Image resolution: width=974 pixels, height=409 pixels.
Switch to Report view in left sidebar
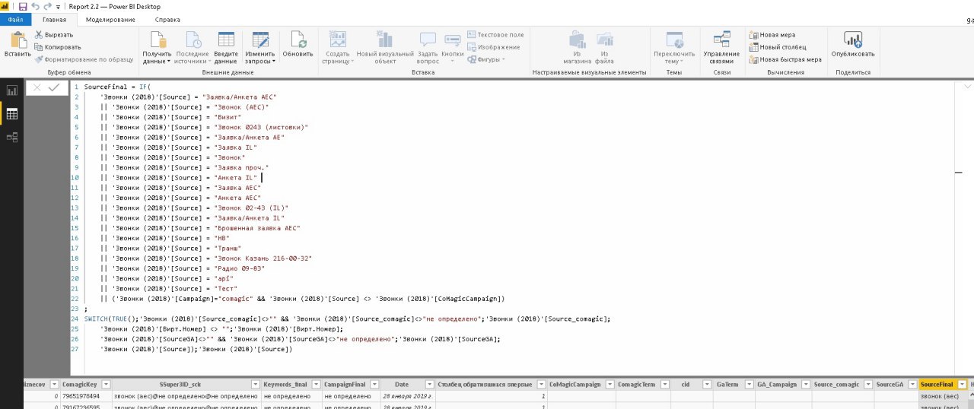(12, 90)
